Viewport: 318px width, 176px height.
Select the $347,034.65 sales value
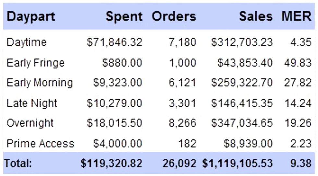pos(242,123)
